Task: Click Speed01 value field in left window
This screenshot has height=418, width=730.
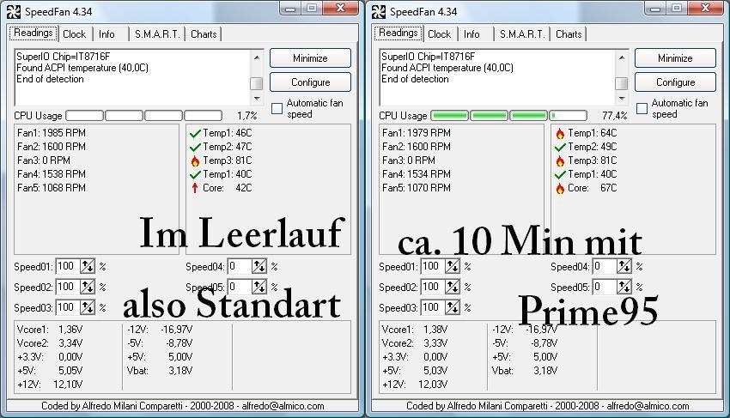Action: [68, 266]
